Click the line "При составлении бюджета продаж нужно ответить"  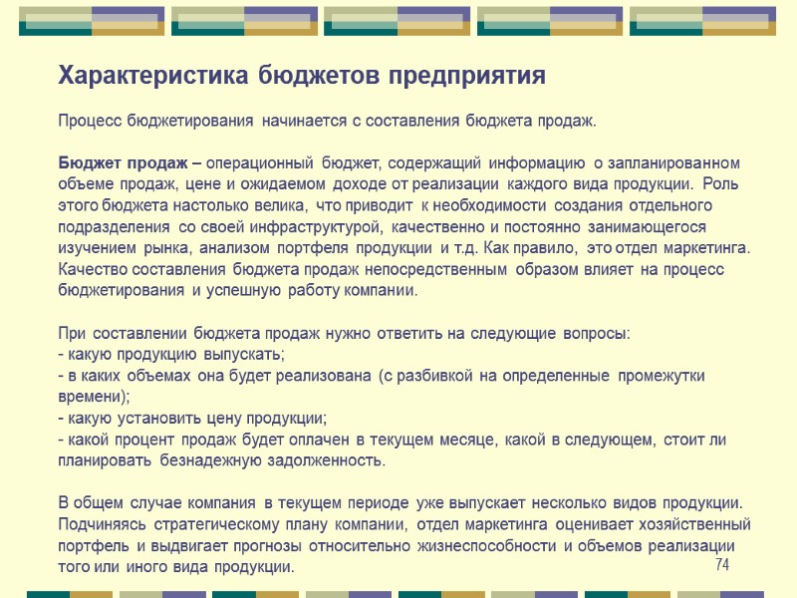(344, 334)
